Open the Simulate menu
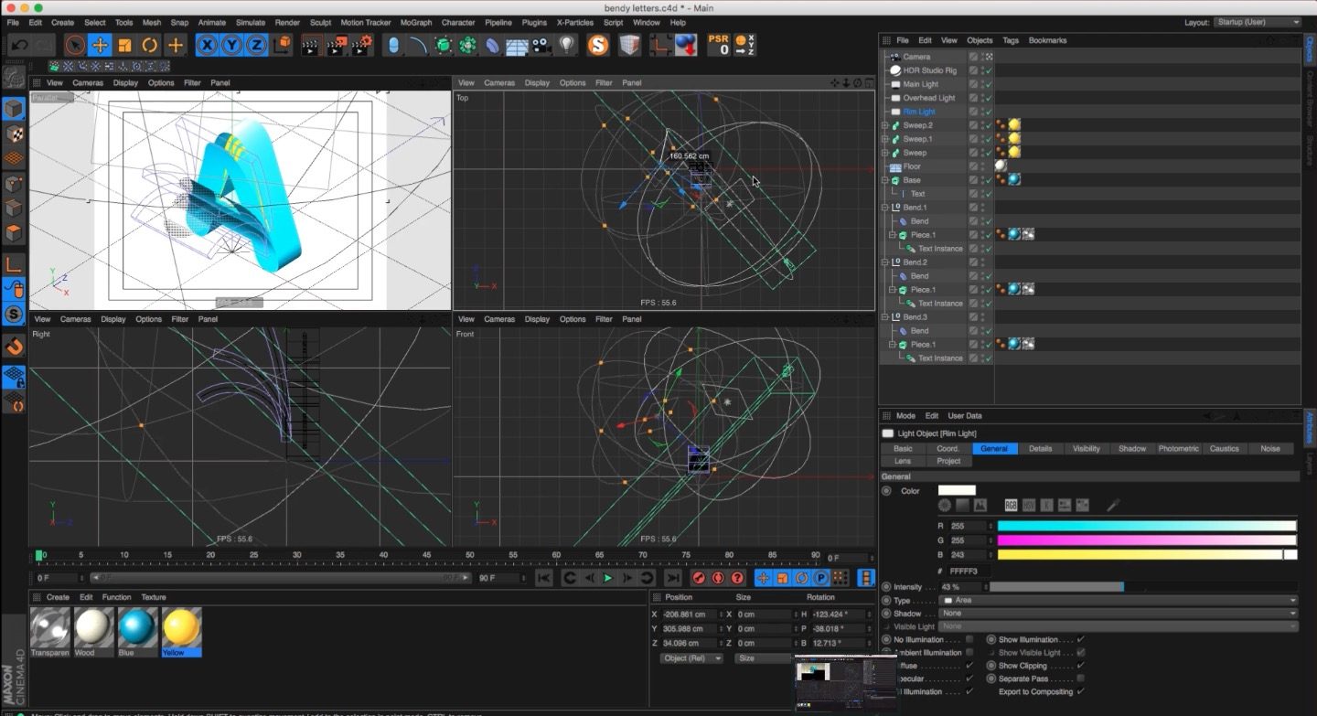Viewport: 1317px width, 716px height. coord(251,22)
